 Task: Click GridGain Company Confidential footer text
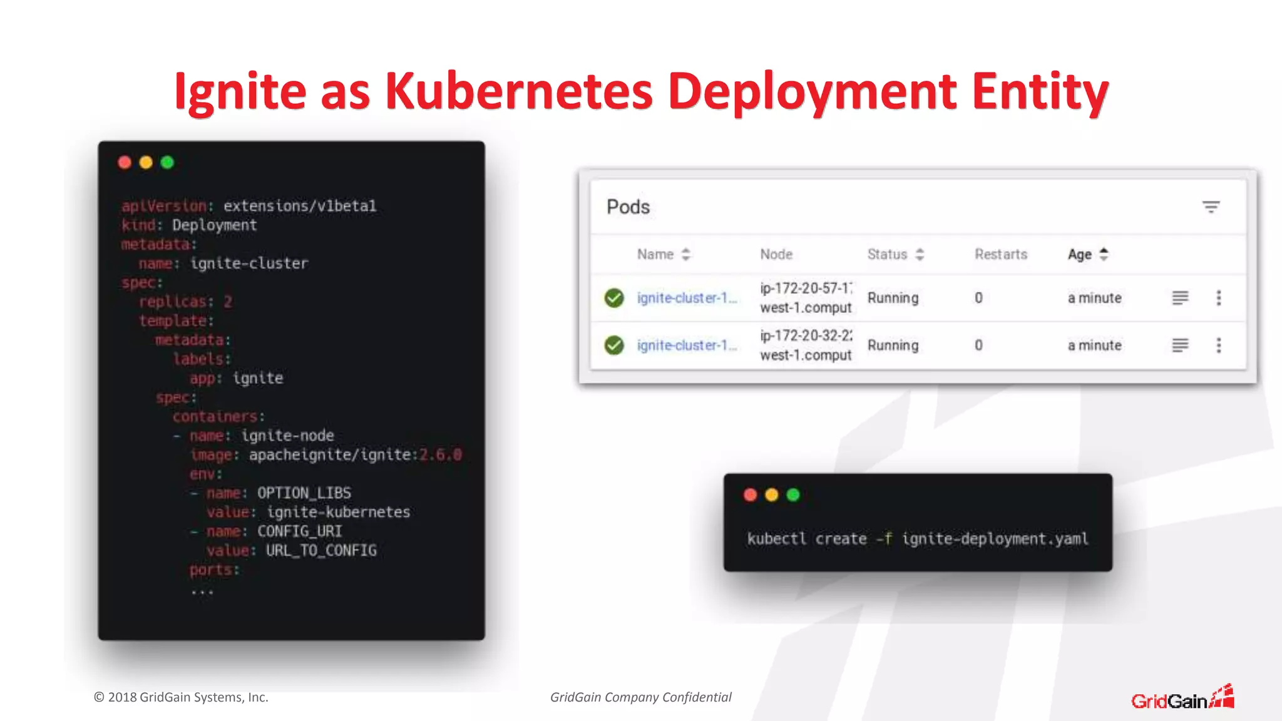tap(641, 697)
